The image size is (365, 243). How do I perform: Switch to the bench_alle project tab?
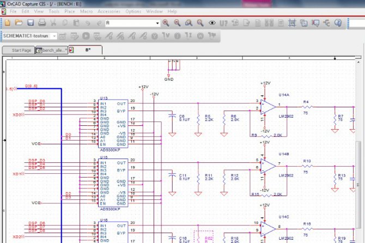[52, 50]
